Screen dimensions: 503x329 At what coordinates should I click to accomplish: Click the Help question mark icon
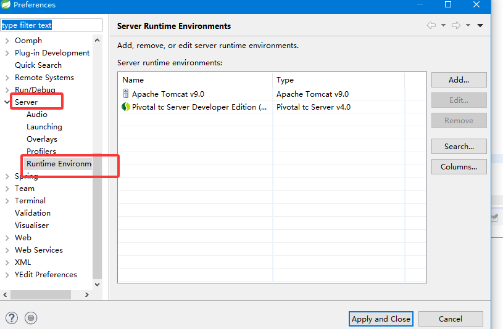coord(12,318)
